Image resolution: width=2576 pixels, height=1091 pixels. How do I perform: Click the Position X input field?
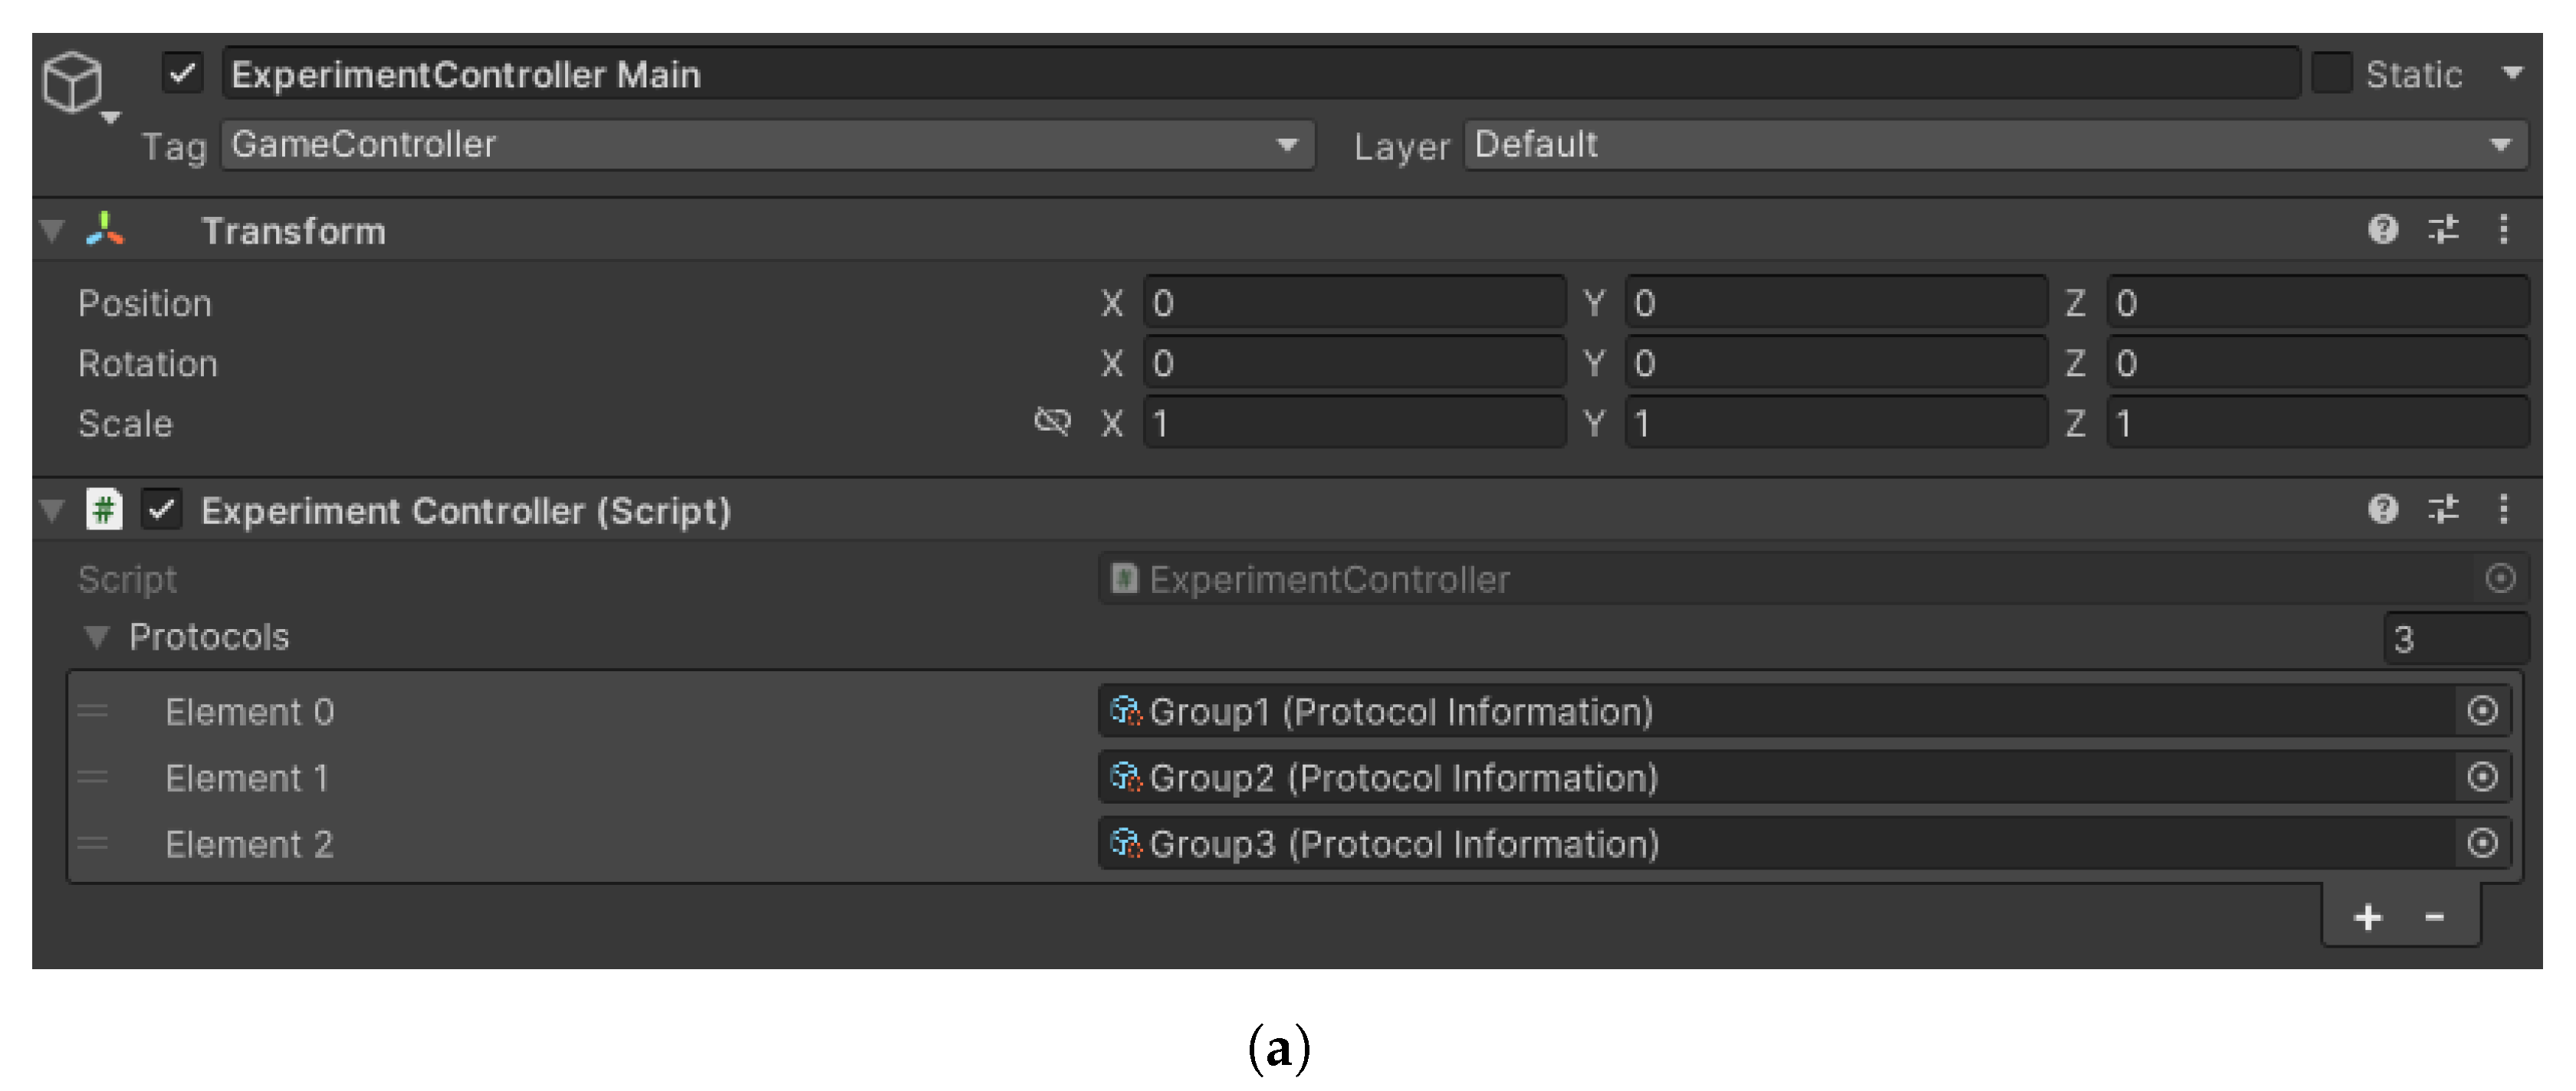[1354, 303]
